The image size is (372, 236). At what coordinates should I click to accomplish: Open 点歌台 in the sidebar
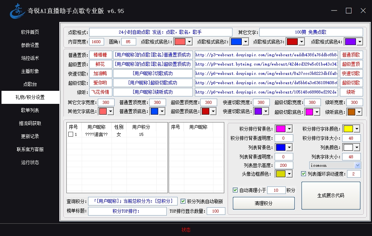point(30,84)
